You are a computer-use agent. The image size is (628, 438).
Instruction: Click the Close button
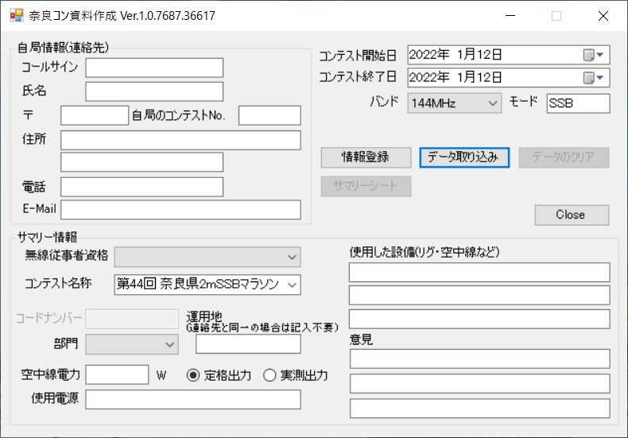point(571,215)
